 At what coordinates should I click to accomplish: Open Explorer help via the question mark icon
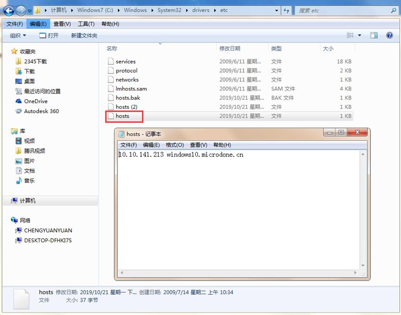[x=389, y=35]
